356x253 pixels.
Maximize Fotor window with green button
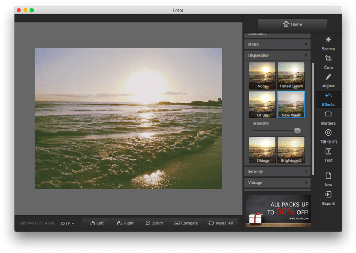[31, 10]
